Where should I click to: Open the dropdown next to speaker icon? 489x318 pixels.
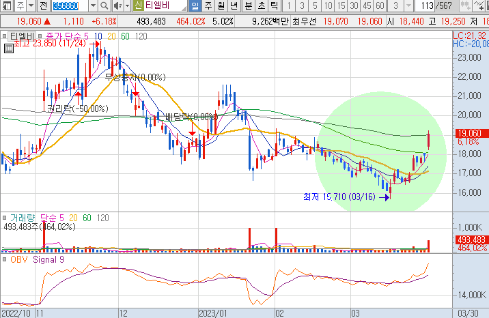[127, 5]
